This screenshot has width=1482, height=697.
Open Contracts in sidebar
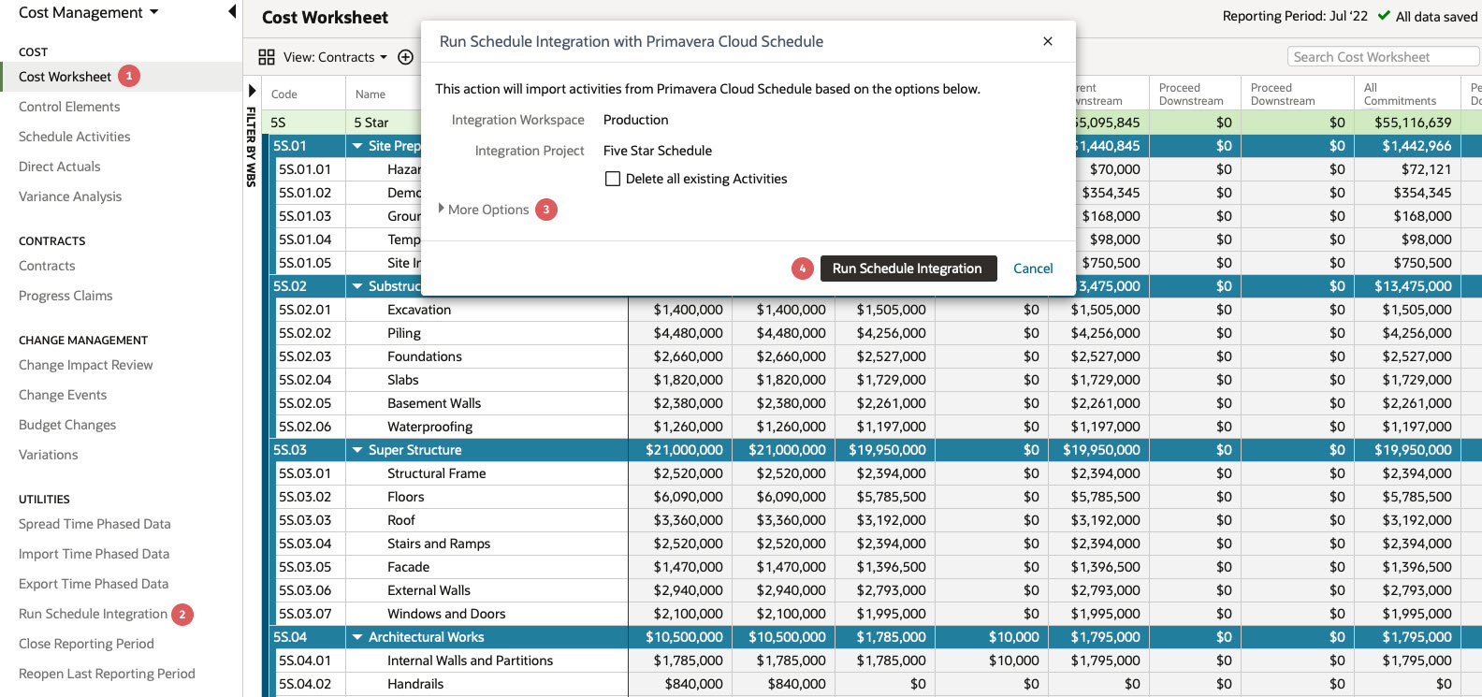tap(47, 266)
